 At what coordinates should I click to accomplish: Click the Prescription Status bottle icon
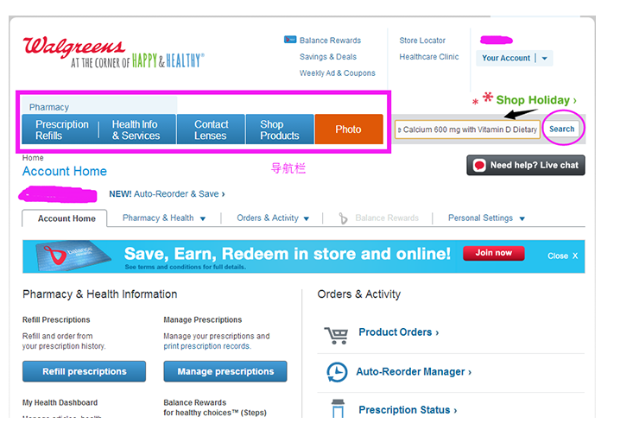pos(338,408)
